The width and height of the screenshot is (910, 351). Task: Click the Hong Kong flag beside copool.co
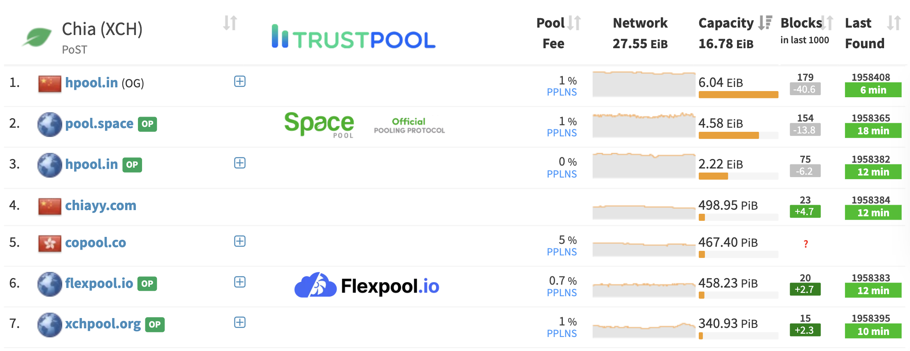coord(49,243)
